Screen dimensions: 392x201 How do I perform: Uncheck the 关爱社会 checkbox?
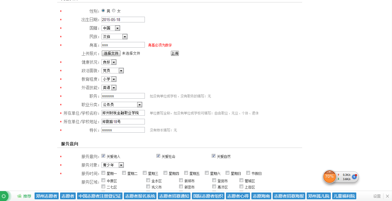(x=158, y=156)
